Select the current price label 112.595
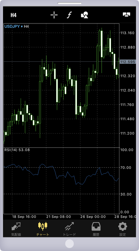139x251 pixels. pos(128,62)
